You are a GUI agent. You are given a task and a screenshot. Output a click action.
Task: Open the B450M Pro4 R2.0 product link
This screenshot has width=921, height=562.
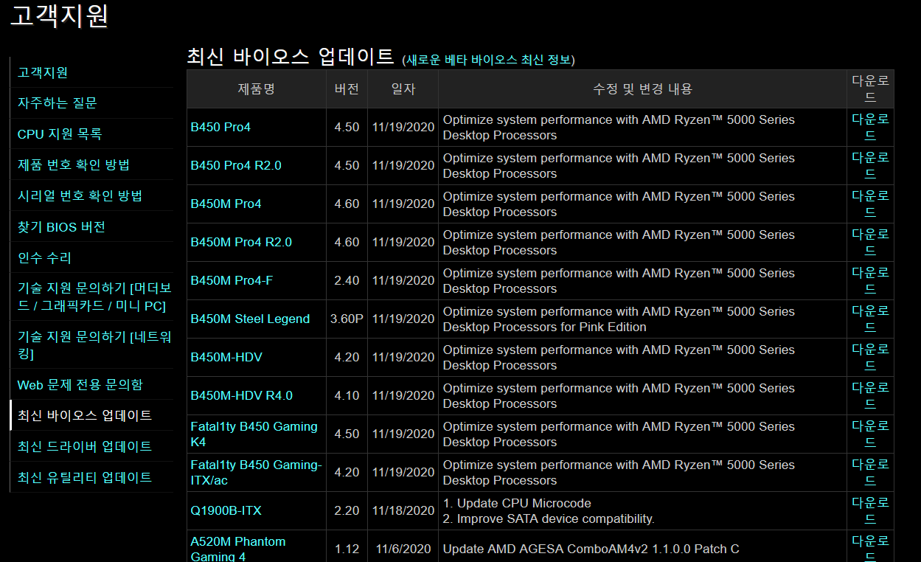click(241, 242)
